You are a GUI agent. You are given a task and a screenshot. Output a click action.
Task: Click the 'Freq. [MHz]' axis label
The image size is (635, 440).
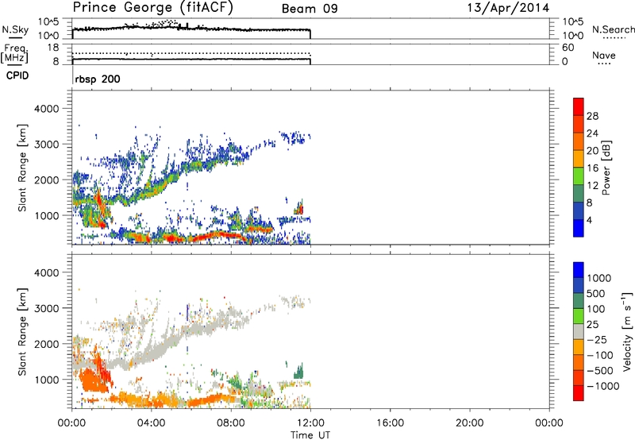coord(15,53)
